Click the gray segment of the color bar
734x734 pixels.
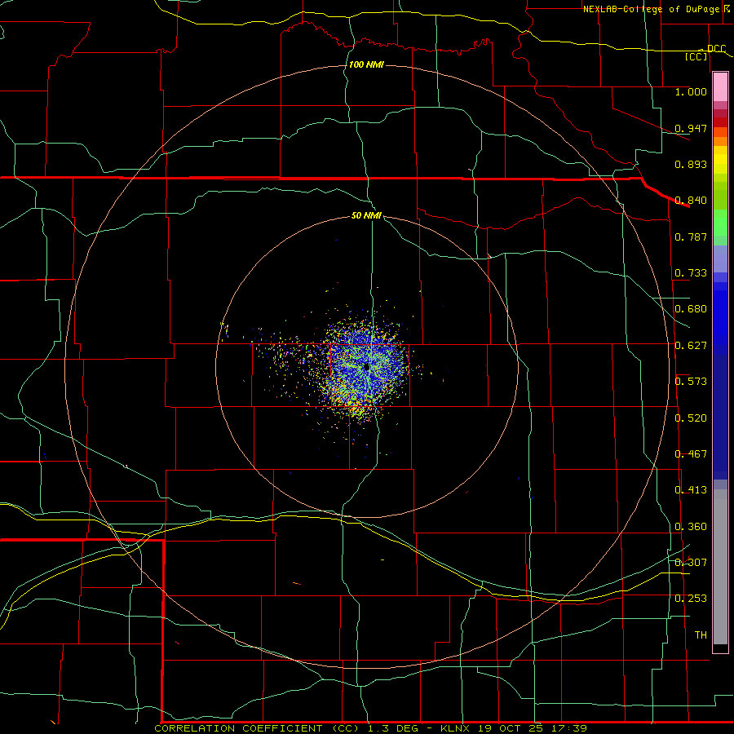(x=720, y=567)
